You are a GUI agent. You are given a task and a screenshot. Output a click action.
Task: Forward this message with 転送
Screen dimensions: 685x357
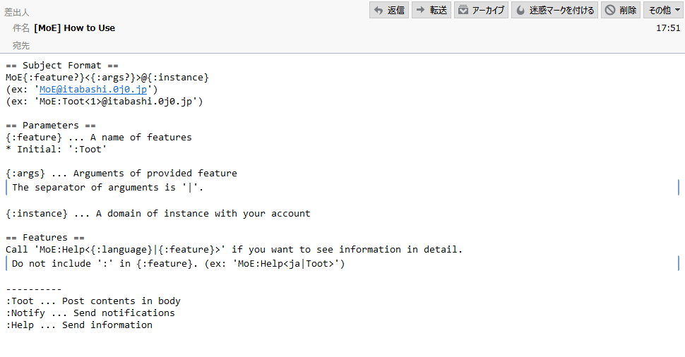tap(431, 10)
